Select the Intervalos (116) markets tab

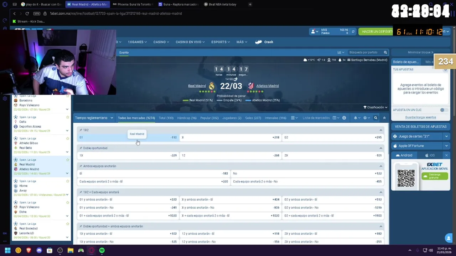click(x=275, y=118)
